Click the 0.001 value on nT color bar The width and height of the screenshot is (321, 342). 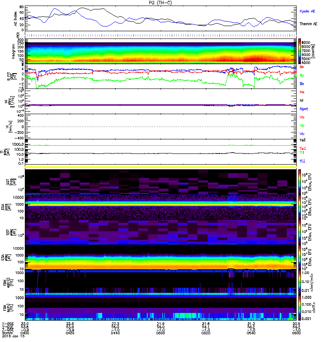click(306, 318)
